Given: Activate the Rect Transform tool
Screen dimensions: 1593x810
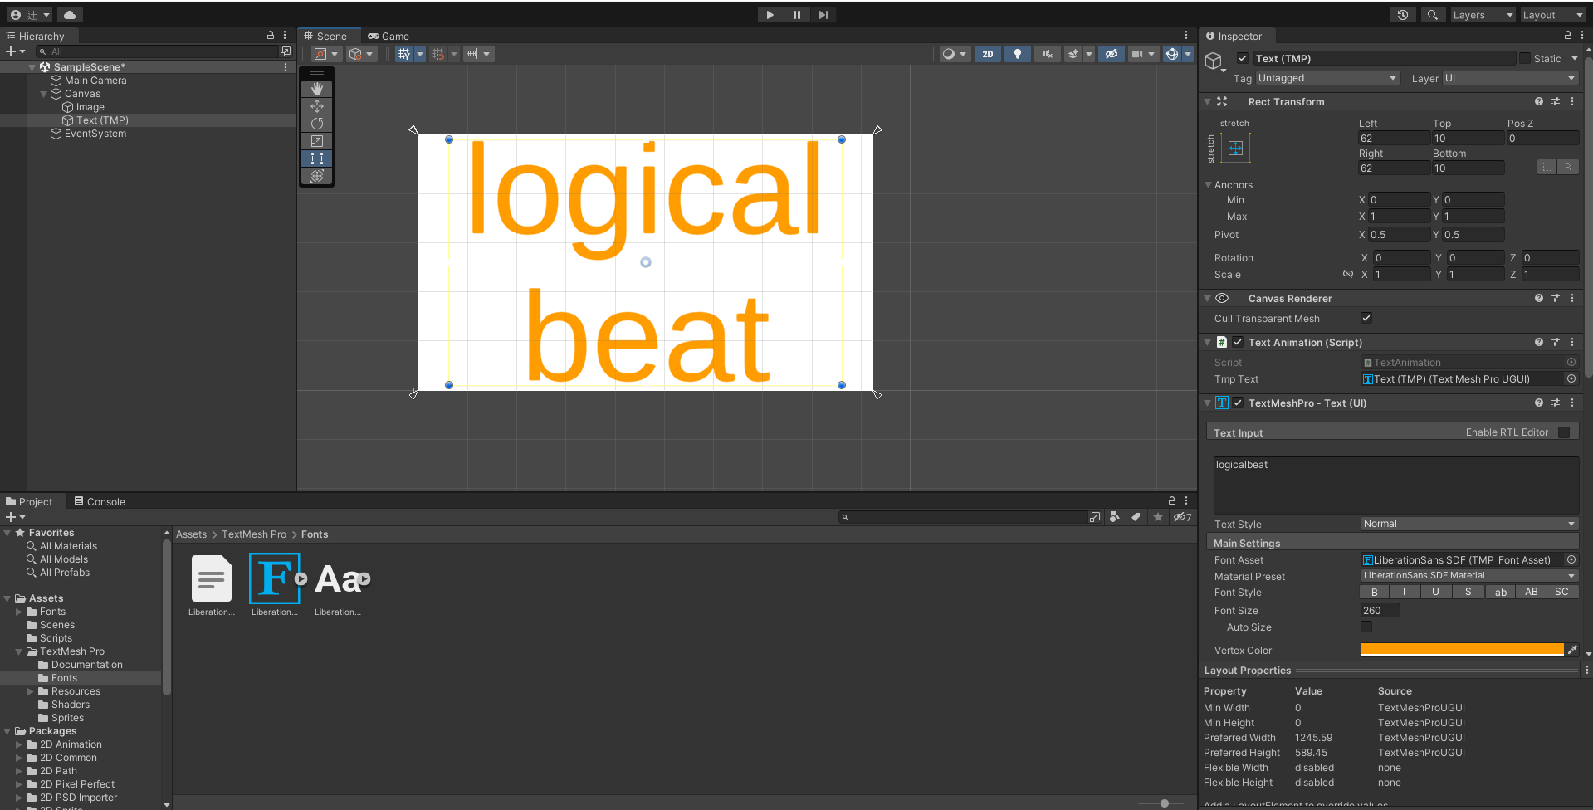Looking at the screenshot, I should click(x=316, y=159).
